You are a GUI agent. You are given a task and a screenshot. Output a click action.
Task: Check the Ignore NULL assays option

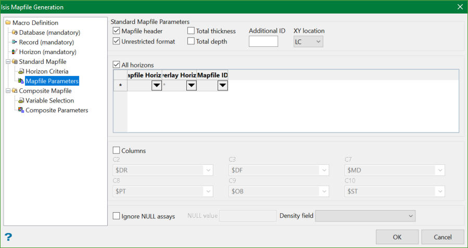point(116,216)
